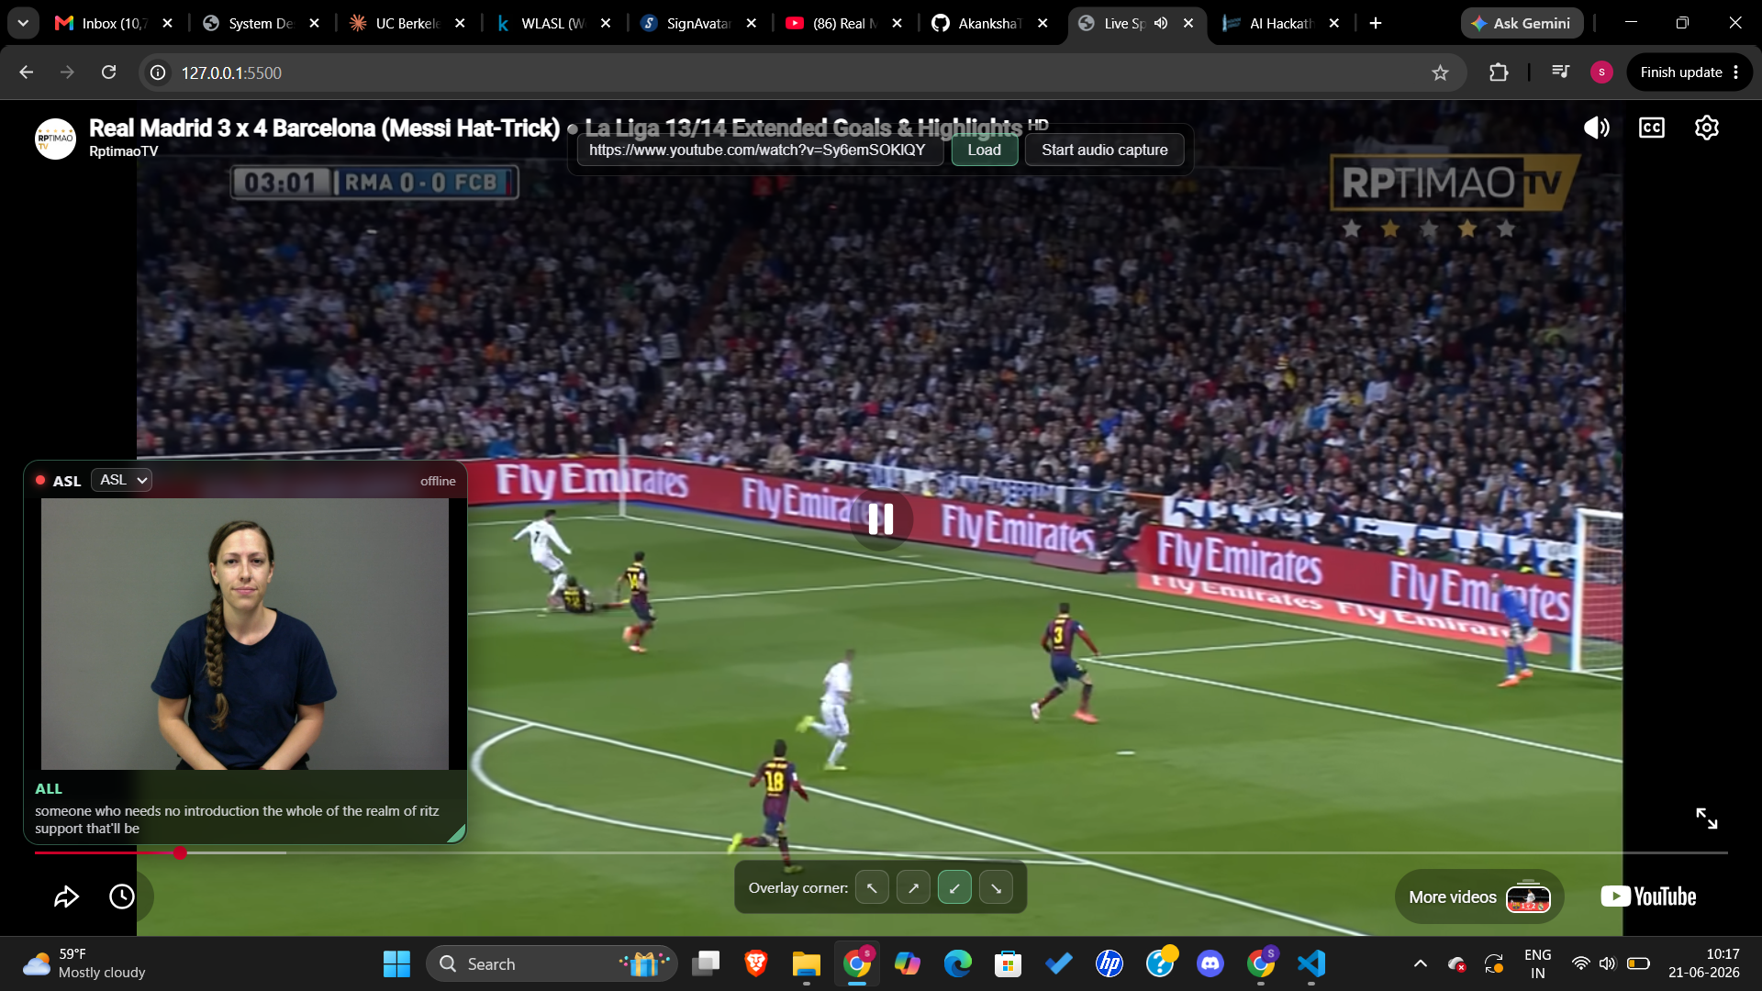Open video on YouTube via logo

[x=1648, y=896]
